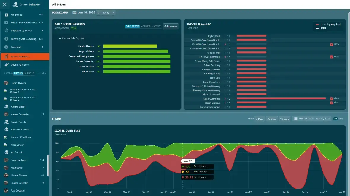The height and width of the screenshot is (196, 350).
Task: Open the Driver Analytics section
Action: (25, 56)
